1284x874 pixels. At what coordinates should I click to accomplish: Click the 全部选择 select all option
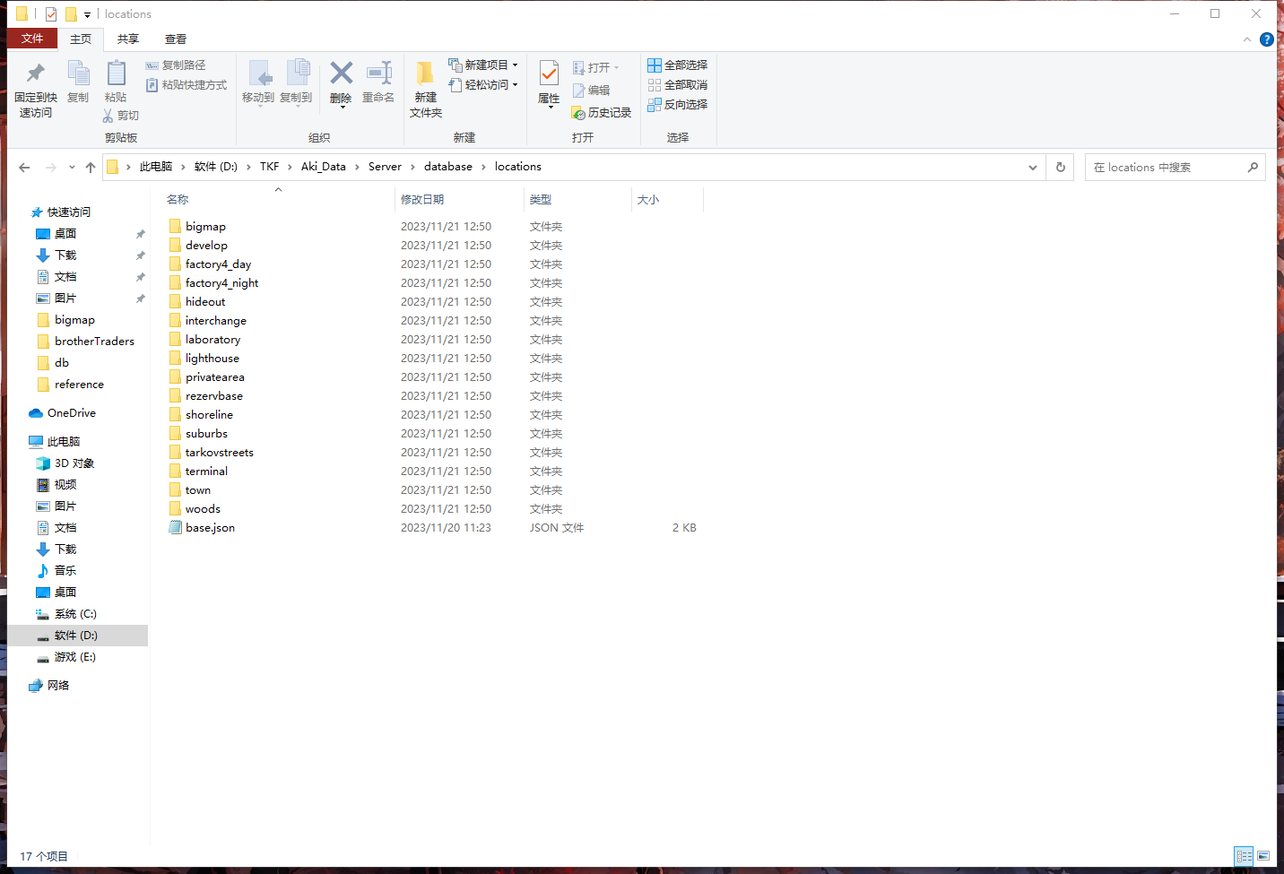point(678,65)
